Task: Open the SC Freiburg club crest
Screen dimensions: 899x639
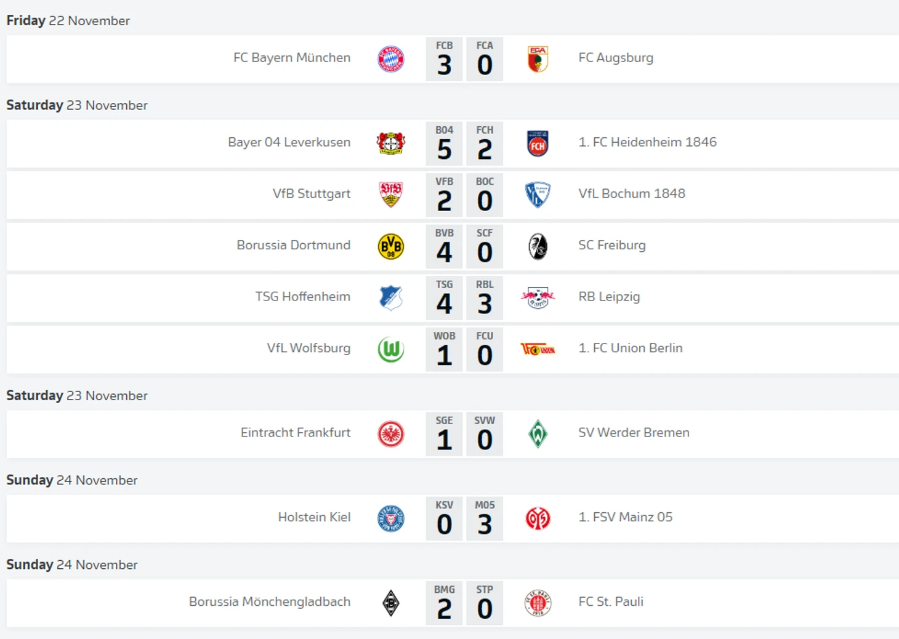Action: click(x=538, y=246)
